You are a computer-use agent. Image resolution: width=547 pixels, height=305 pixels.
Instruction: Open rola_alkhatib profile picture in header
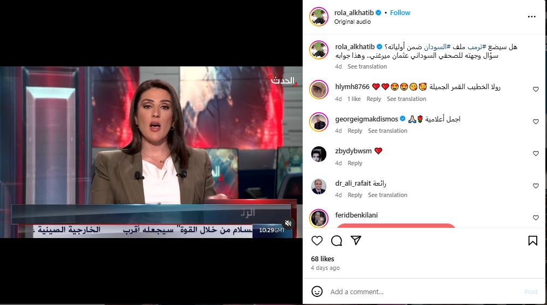(x=319, y=16)
